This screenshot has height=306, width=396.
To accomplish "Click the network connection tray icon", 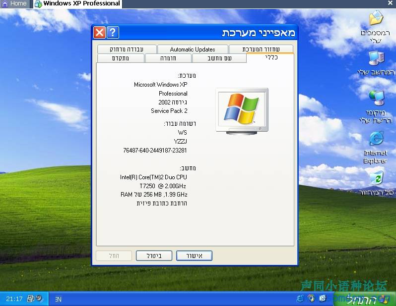I will pos(31,299).
